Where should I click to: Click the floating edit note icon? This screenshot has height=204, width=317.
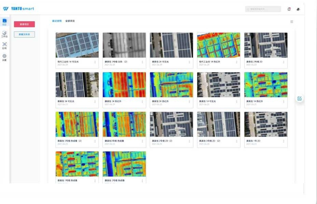pyautogui.click(x=300, y=98)
